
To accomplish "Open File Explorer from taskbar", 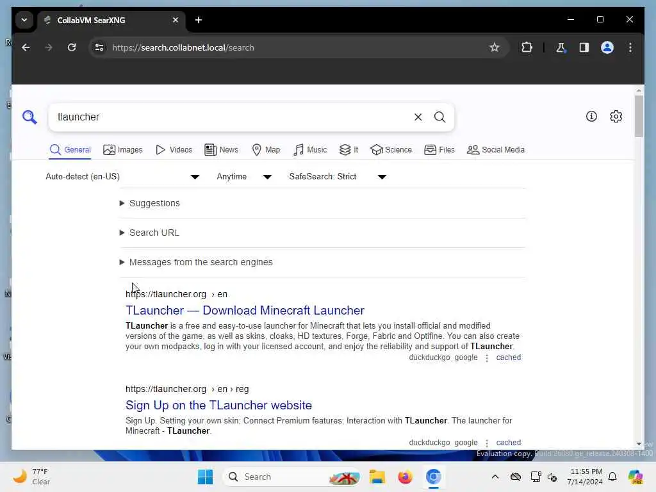I will point(377,477).
